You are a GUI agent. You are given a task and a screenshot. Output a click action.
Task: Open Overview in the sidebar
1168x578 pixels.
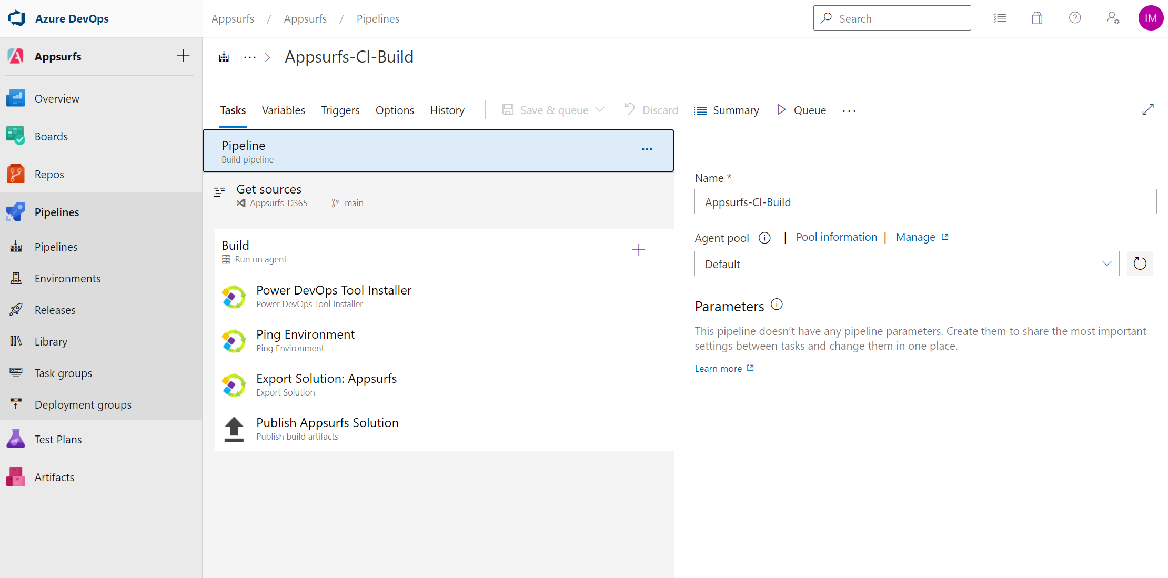(101, 99)
